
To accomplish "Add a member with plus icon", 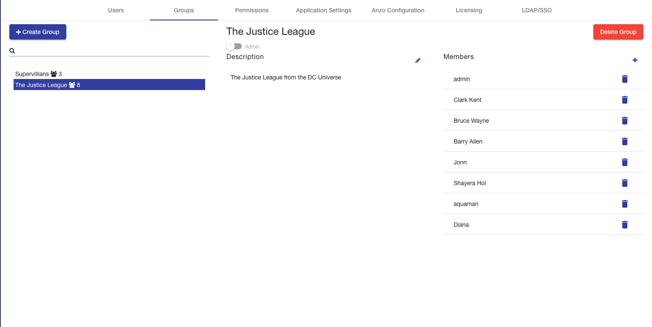I will click(x=635, y=60).
